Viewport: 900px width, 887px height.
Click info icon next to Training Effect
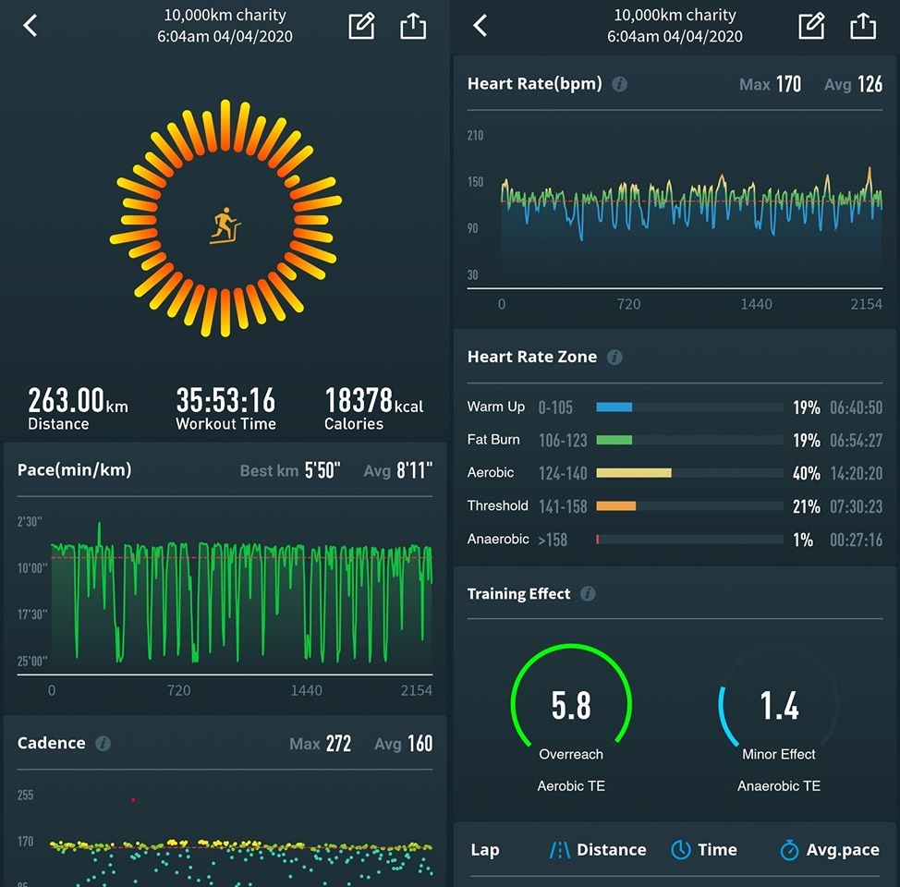588,594
